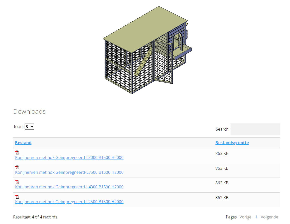290x224 pixels.
Task: Click the PDF icon for the L3500 file
Action: click(x=17, y=167)
